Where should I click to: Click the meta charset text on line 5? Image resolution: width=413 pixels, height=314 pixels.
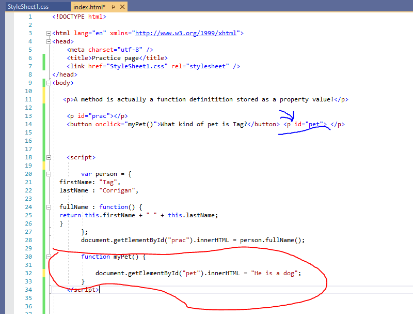(110, 50)
